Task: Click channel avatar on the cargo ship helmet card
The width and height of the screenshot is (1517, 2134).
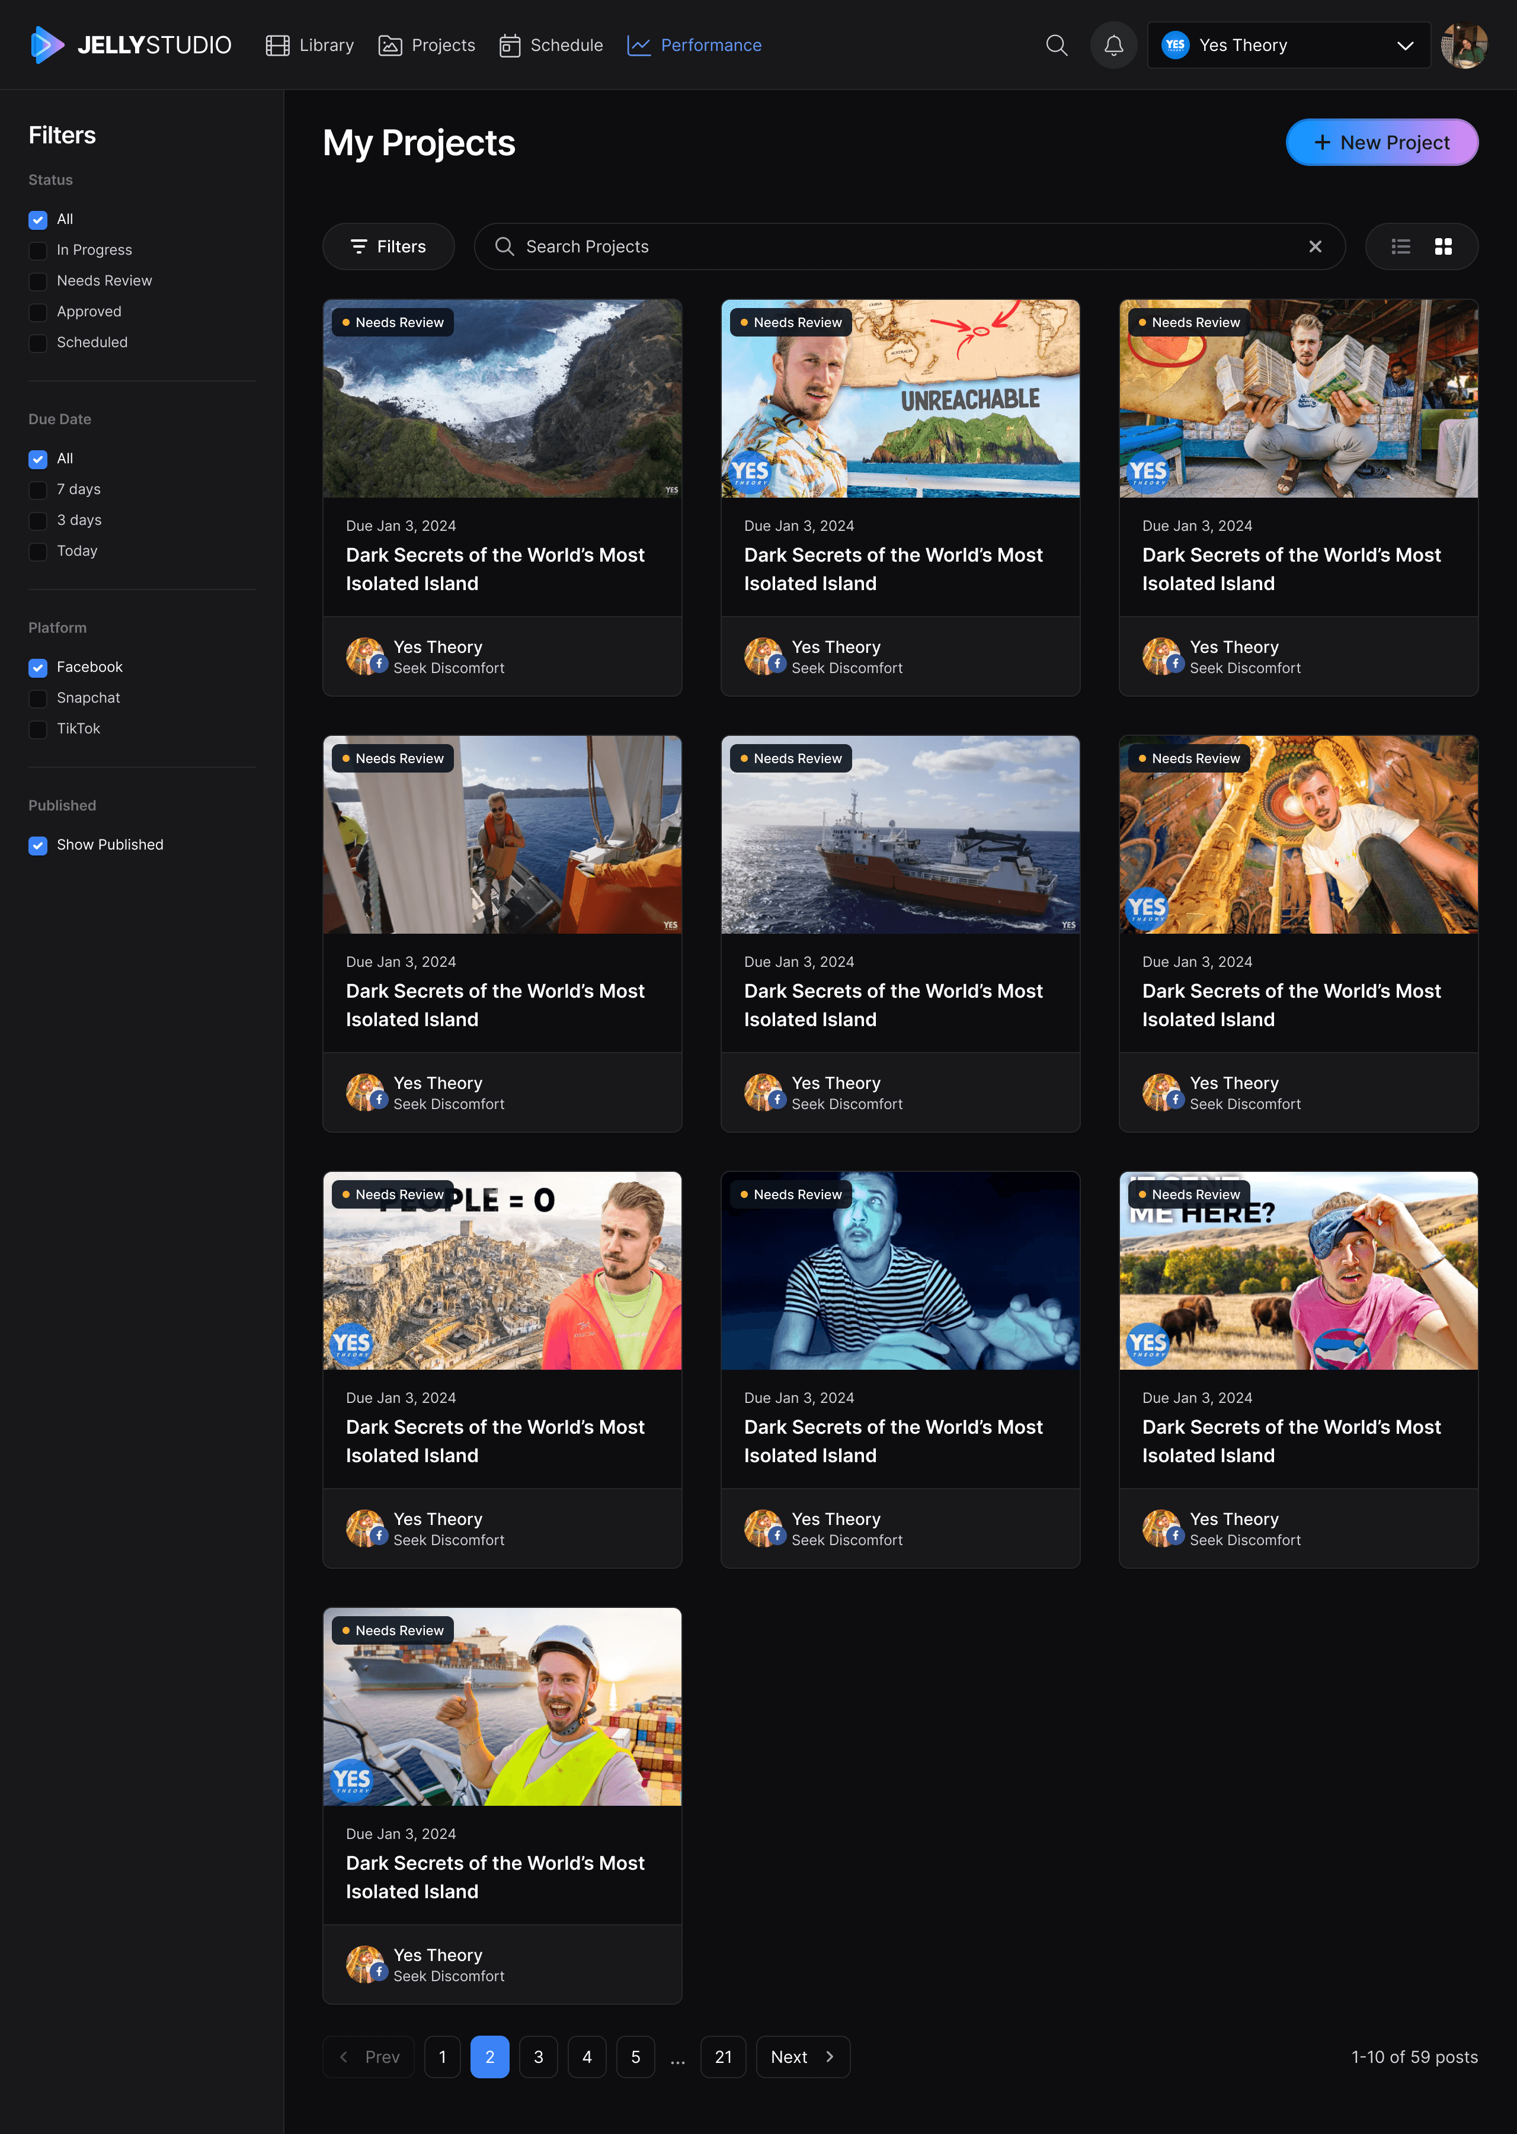Action: tap(365, 1964)
